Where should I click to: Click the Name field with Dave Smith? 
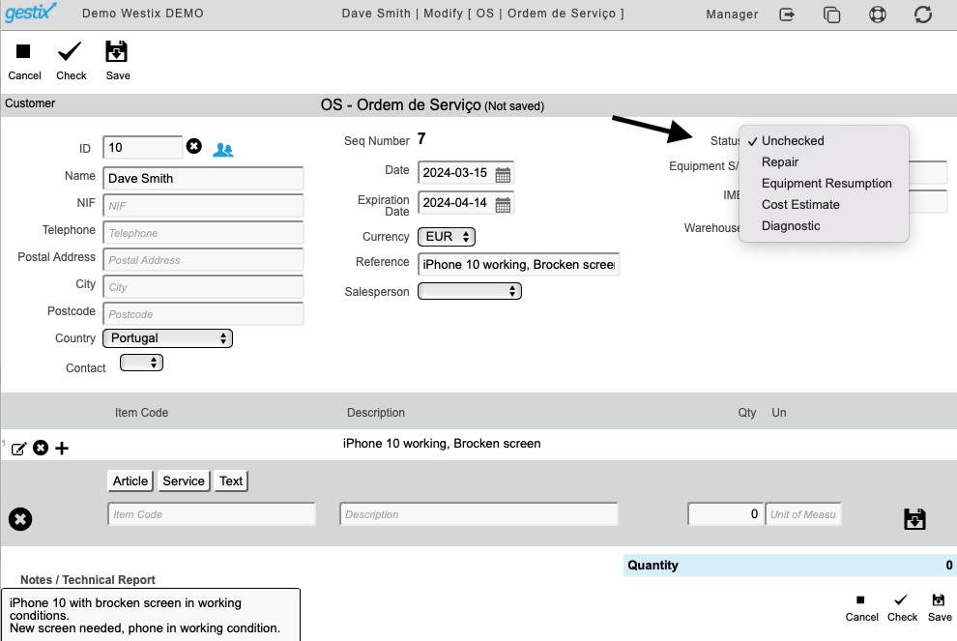(x=203, y=178)
